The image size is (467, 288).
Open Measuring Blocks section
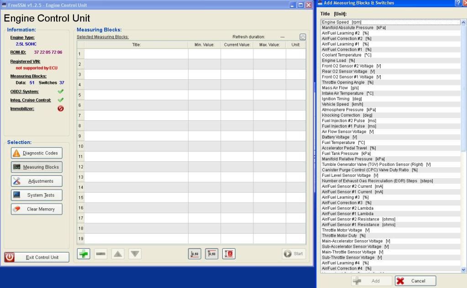[x=37, y=167]
